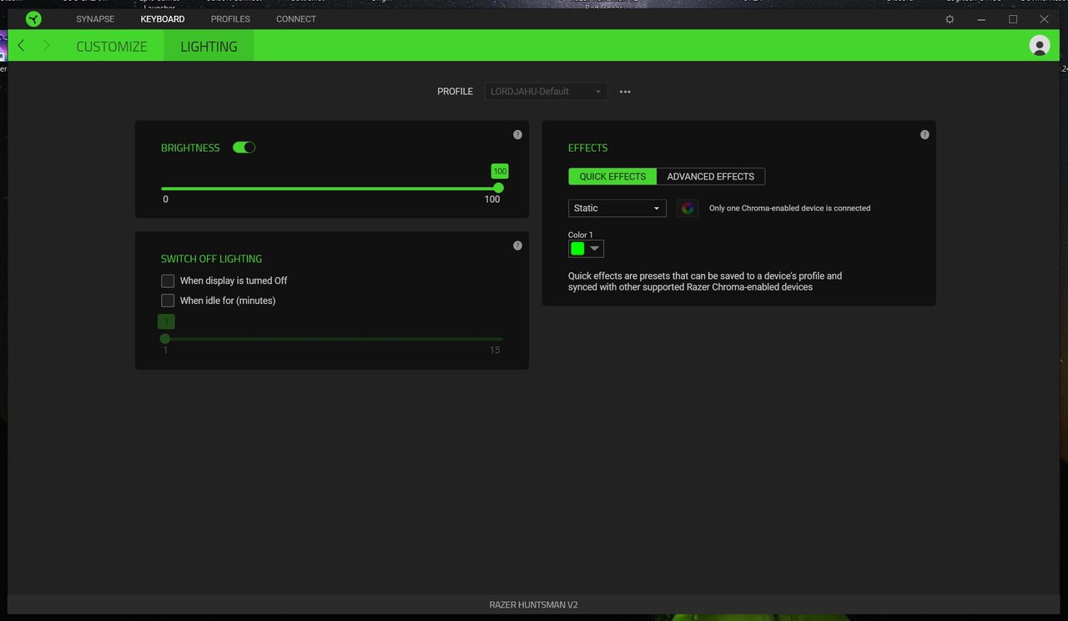The height and width of the screenshot is (621, 1068).
Task: Click the BRIGHTNESS heading text
Action: coord(190,148)
